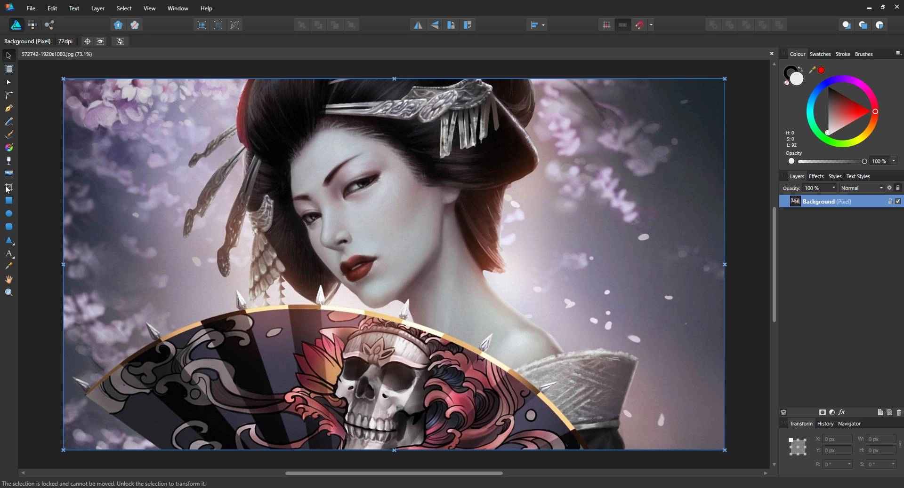Image resolution: width=904 pixels, height=488 pixels.
Task: Open Adjustments at Layers panel bottom
Action: pos(832,412)
